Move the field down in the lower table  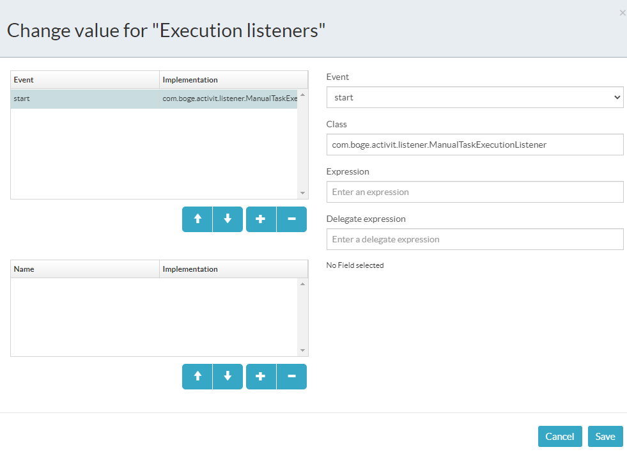(x=228, y=377)
